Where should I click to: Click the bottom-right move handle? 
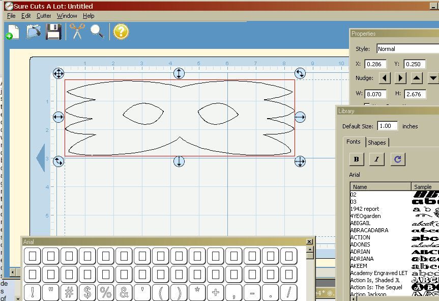(300, 161)
